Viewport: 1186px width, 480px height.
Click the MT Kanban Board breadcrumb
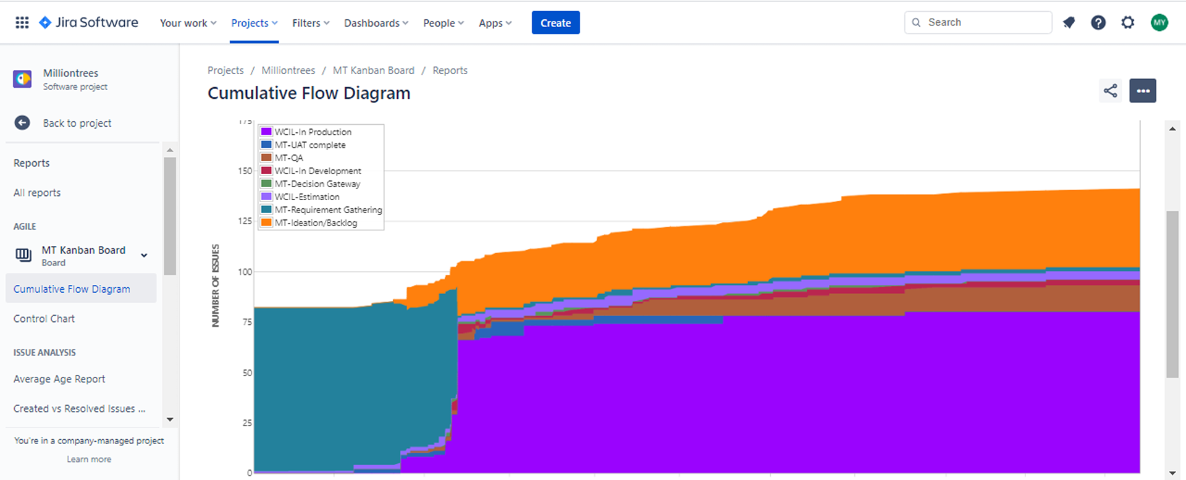pyautogui.click(x=374, y=70)
